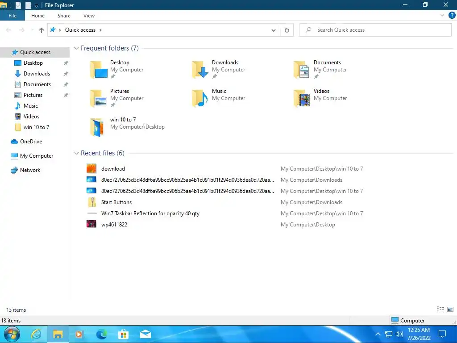The height and width of the screenshot is (343, 457).
Task: Open the notification center icon
Action: pyautogui.click(x=442, y=334)
